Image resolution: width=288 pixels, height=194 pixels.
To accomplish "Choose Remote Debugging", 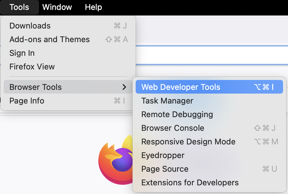I will pos(177,114).
